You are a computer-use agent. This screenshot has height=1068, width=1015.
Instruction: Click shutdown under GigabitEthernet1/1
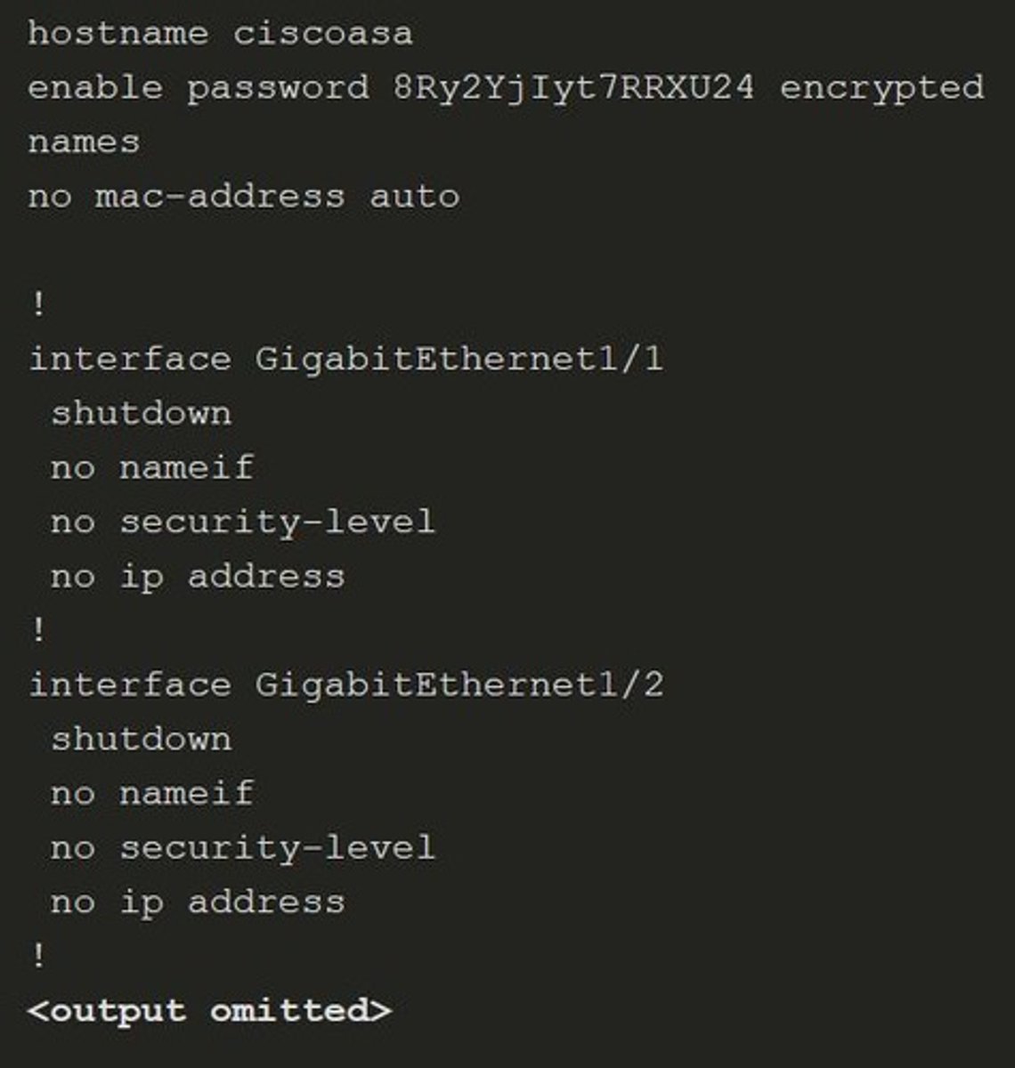tap(142, 413)
